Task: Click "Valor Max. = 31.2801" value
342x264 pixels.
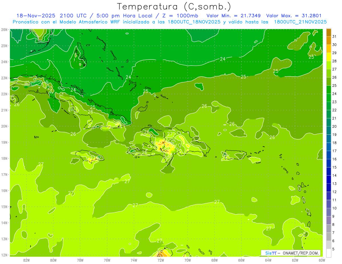Action: [x=294, y=16]
